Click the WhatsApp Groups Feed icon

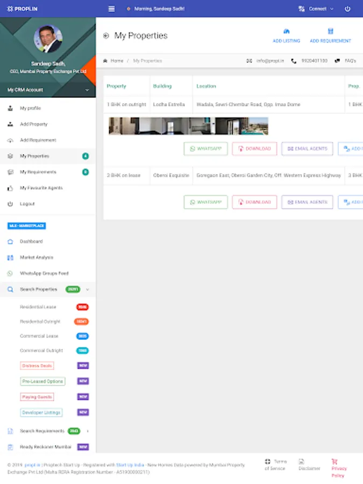pyautogui.click(x=10, y=274)
